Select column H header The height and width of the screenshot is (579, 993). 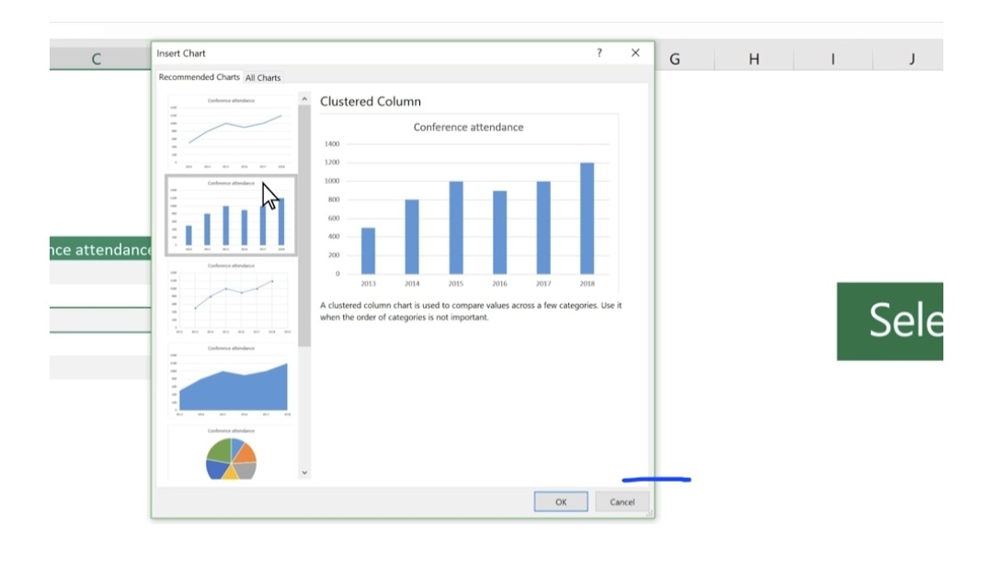(754, 59)
